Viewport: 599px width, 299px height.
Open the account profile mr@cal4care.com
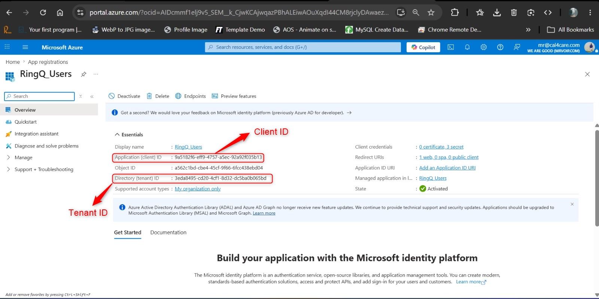pyautogui.click(x=562, y=47)
